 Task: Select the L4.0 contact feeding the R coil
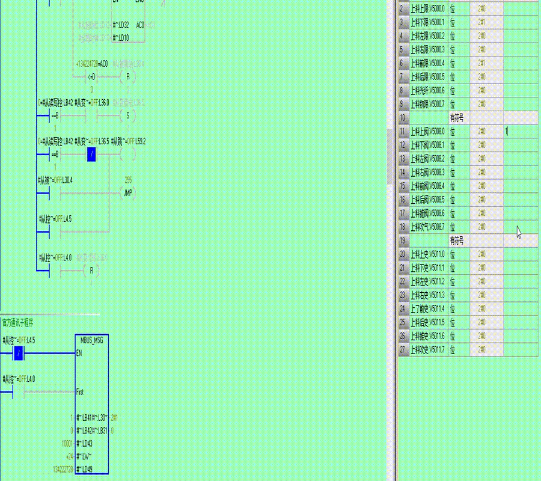click(55, 271)
